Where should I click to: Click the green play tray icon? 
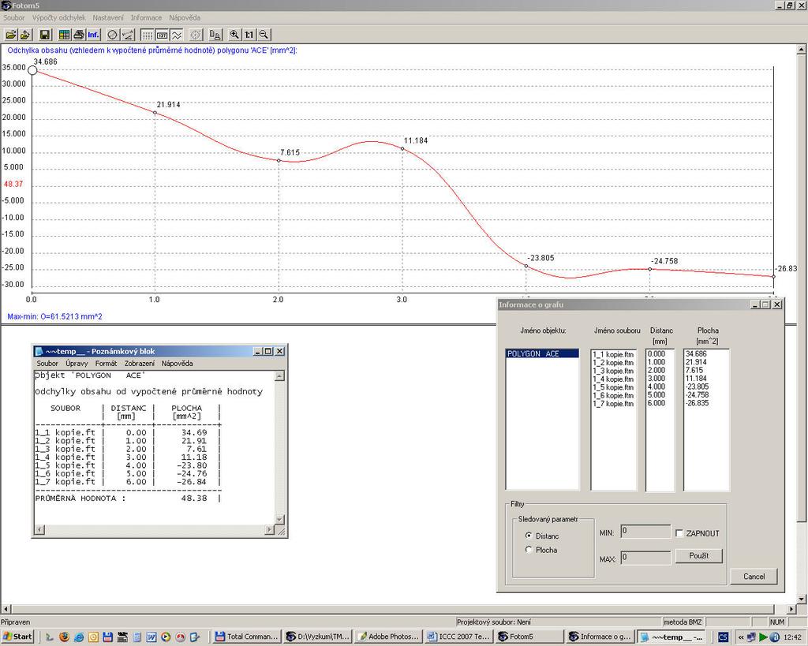pos(764,637)
